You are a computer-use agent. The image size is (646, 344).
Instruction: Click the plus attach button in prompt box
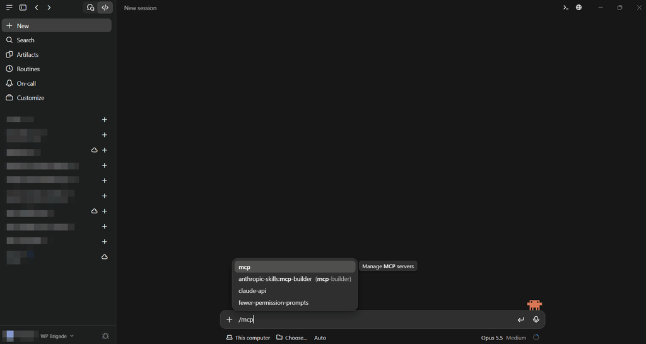coord(230,319)
